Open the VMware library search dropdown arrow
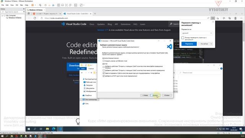 [x=24, y=12]
